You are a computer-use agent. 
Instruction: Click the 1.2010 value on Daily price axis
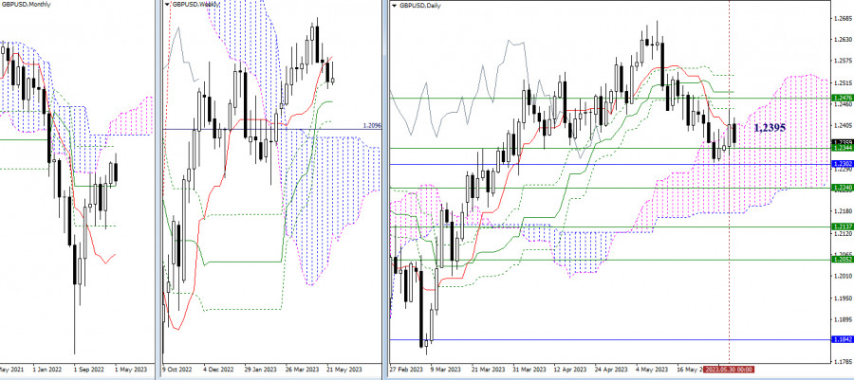click(844, 277)
